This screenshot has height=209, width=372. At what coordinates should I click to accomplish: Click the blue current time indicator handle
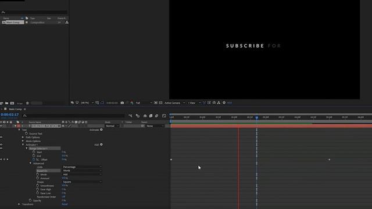click(257, 117)
